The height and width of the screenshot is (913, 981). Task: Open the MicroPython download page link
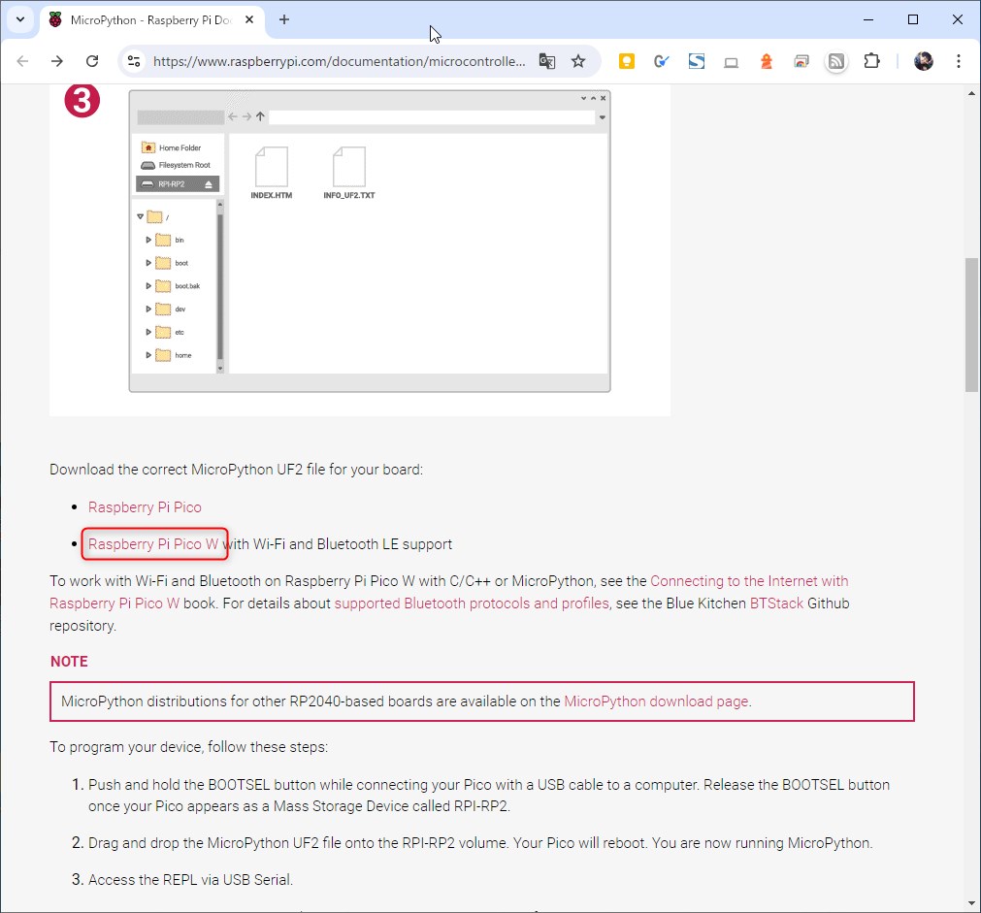[x=656, y=701]
